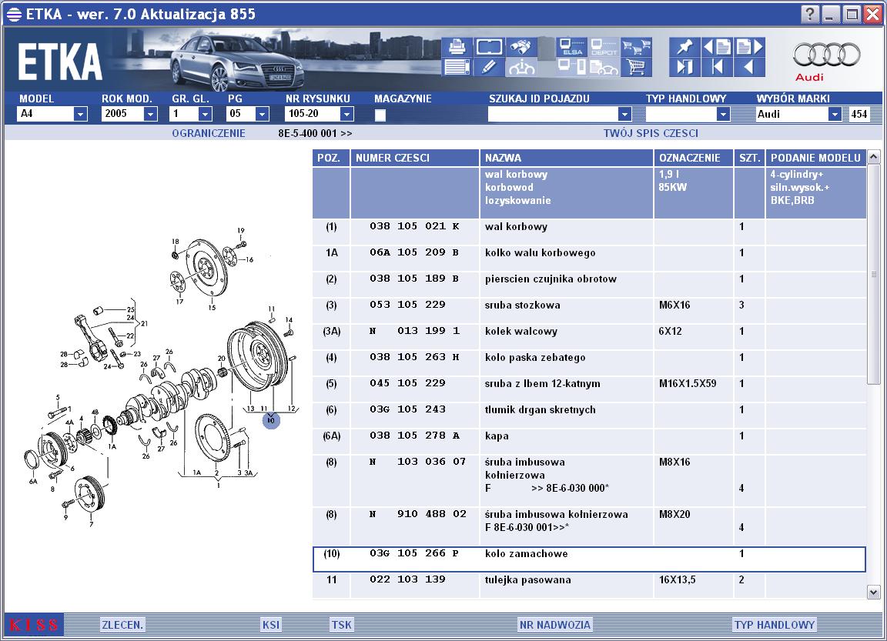Click the parts list scrollbar down arrow
This screenshot has width=887, height=641.
click(x=873, y=593)
